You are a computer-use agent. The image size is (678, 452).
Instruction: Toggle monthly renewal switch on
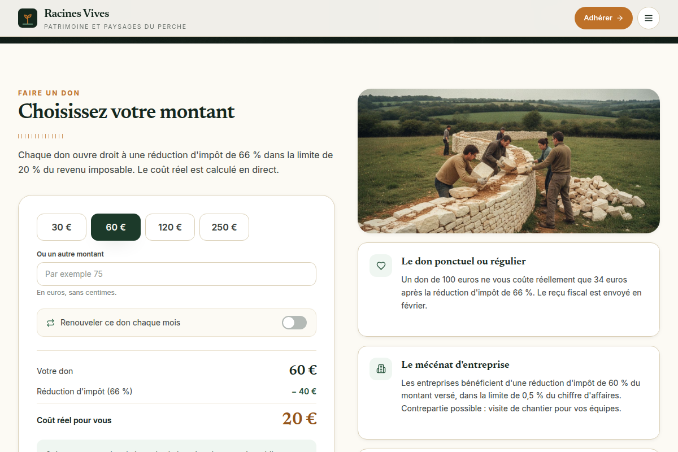pyautogui.click(x=294, y=323)
